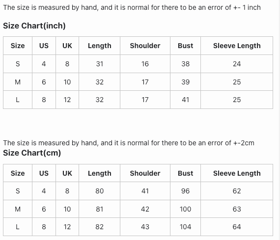The height and width of the screenshot is (240, 280).
Task: Click the Length header in cm chart
Action: click(99, 173)
